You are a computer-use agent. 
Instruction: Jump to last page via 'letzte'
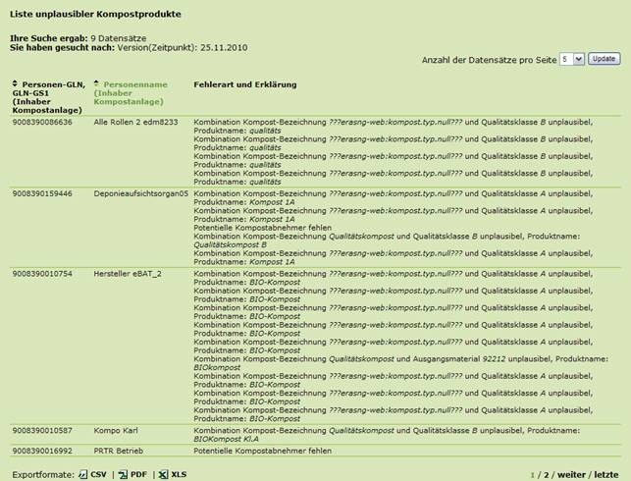(x=605, y=473)
